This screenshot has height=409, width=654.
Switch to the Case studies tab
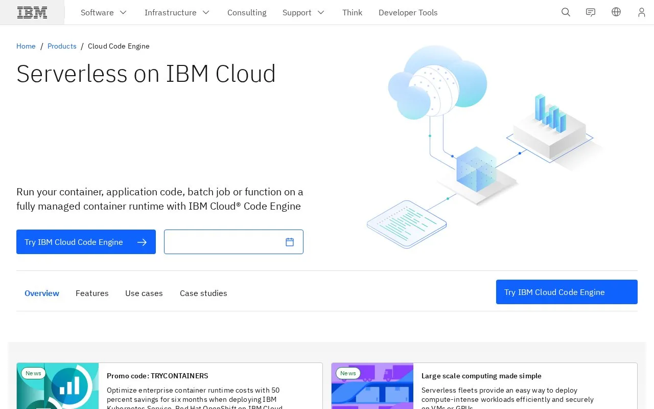click(203, 293)
